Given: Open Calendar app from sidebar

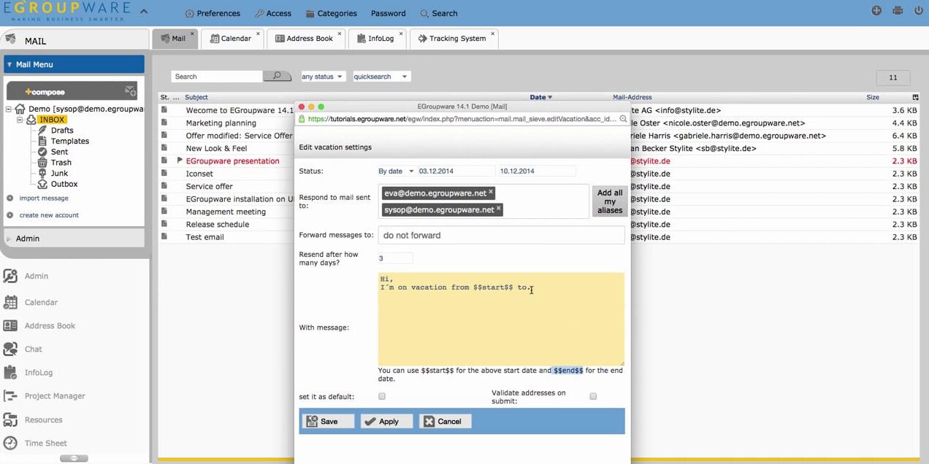Looking at the screenshot, I should (41, 302).
